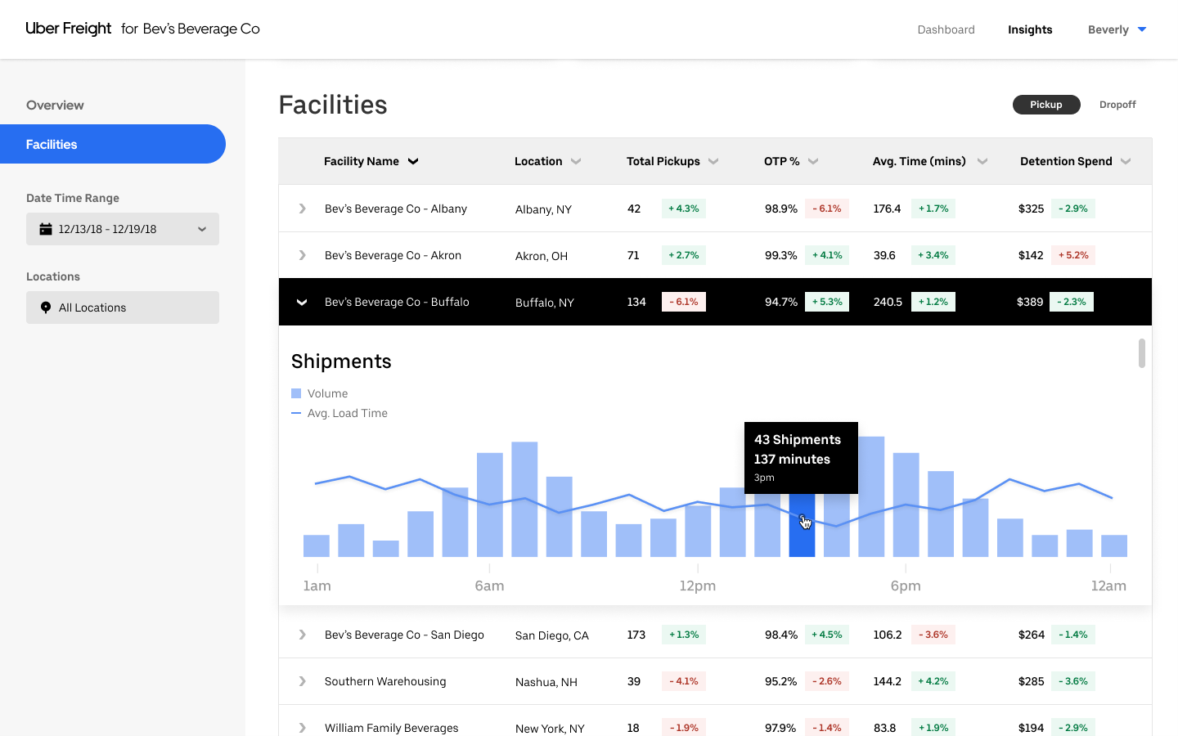Switch to Pickup view

[1046, 105]
